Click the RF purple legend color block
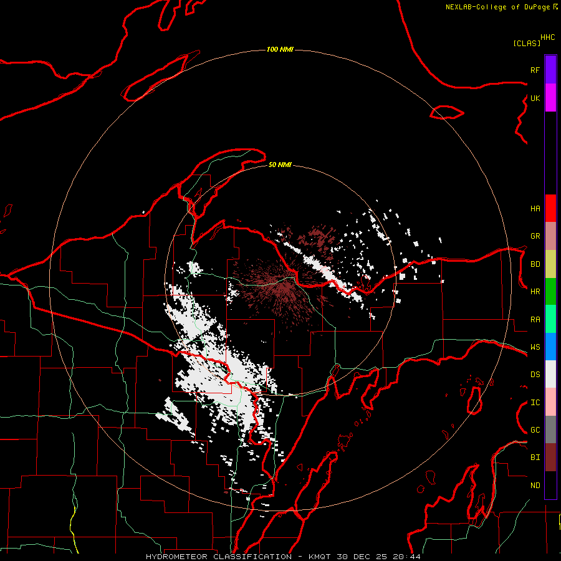This screenshot has width=561, height=561. click(550, 69)
